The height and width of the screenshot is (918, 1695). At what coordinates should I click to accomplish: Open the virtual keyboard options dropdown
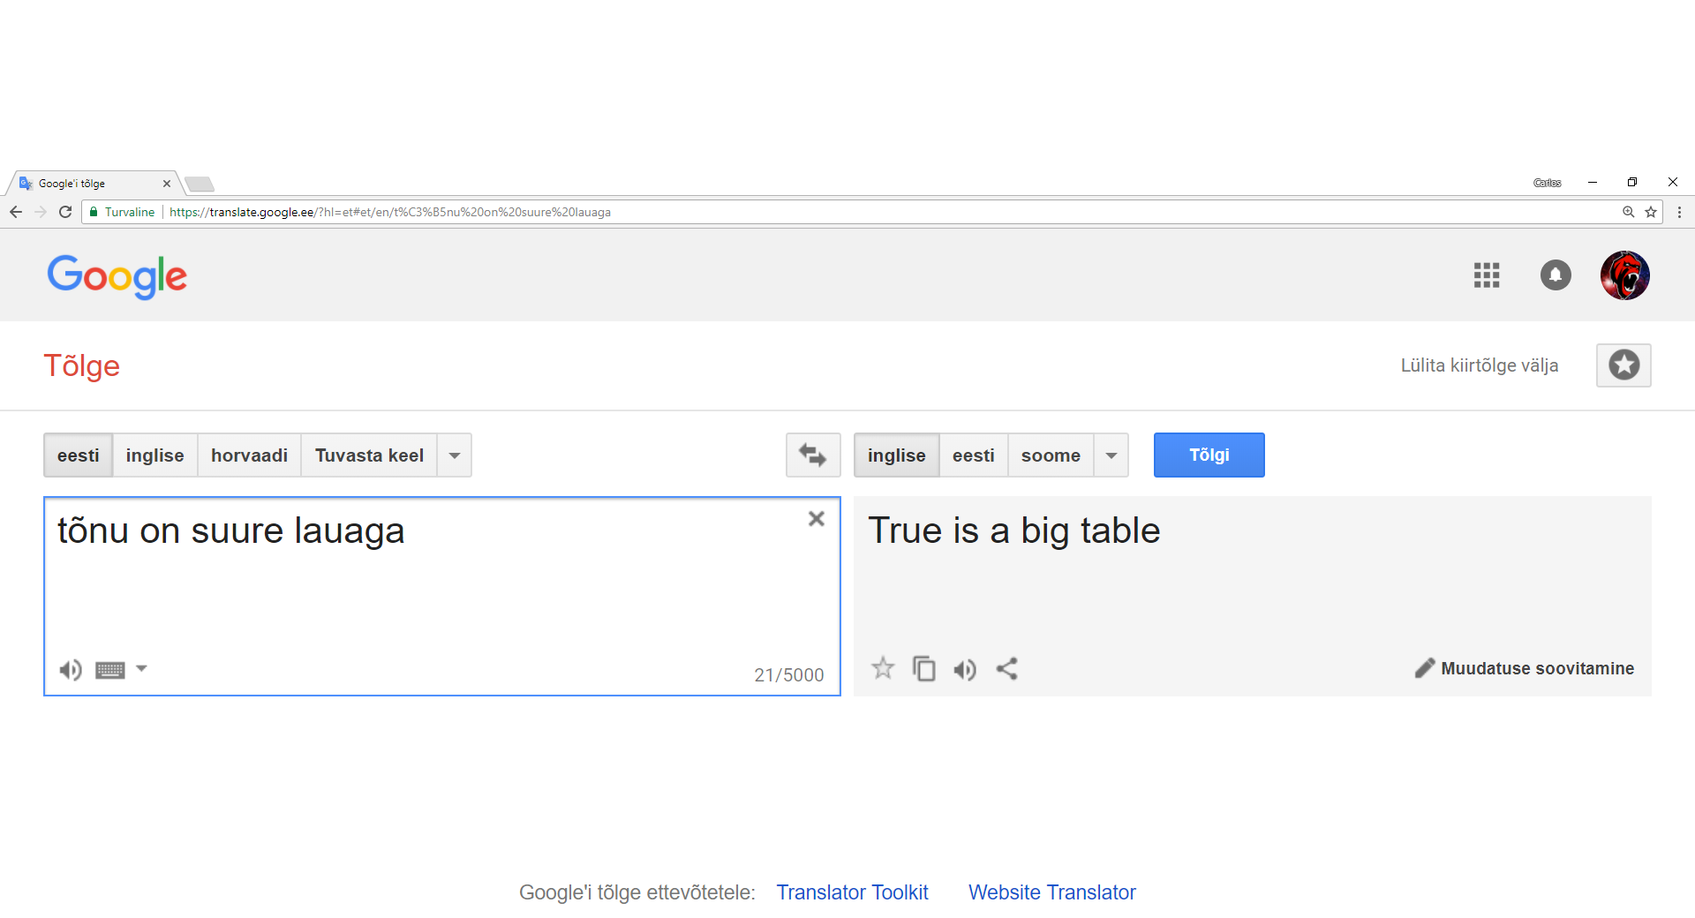pyautogui.click(x=141, y=669)
